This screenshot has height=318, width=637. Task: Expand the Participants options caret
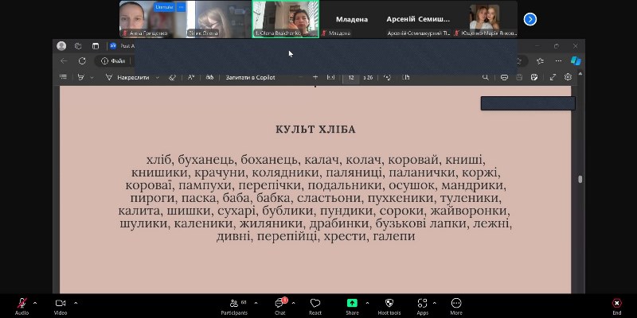coord(256,303)
